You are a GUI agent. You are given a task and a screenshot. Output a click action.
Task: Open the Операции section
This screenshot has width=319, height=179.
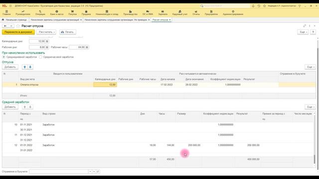(x=40, y=13)
